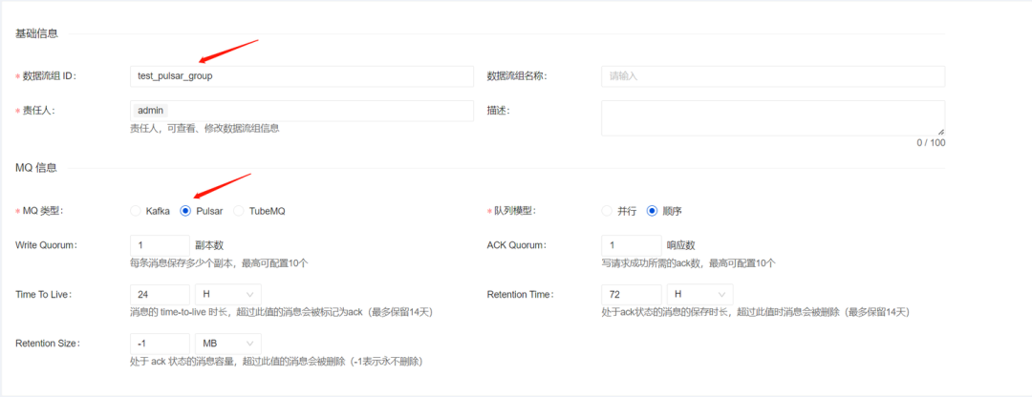
Task: Choose the Pulsar radio button
Action: tap(186, 211)
